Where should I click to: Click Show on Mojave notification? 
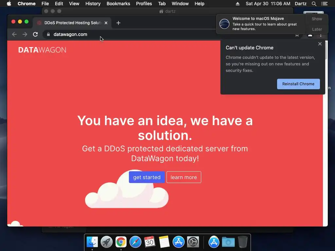[317, 19]
